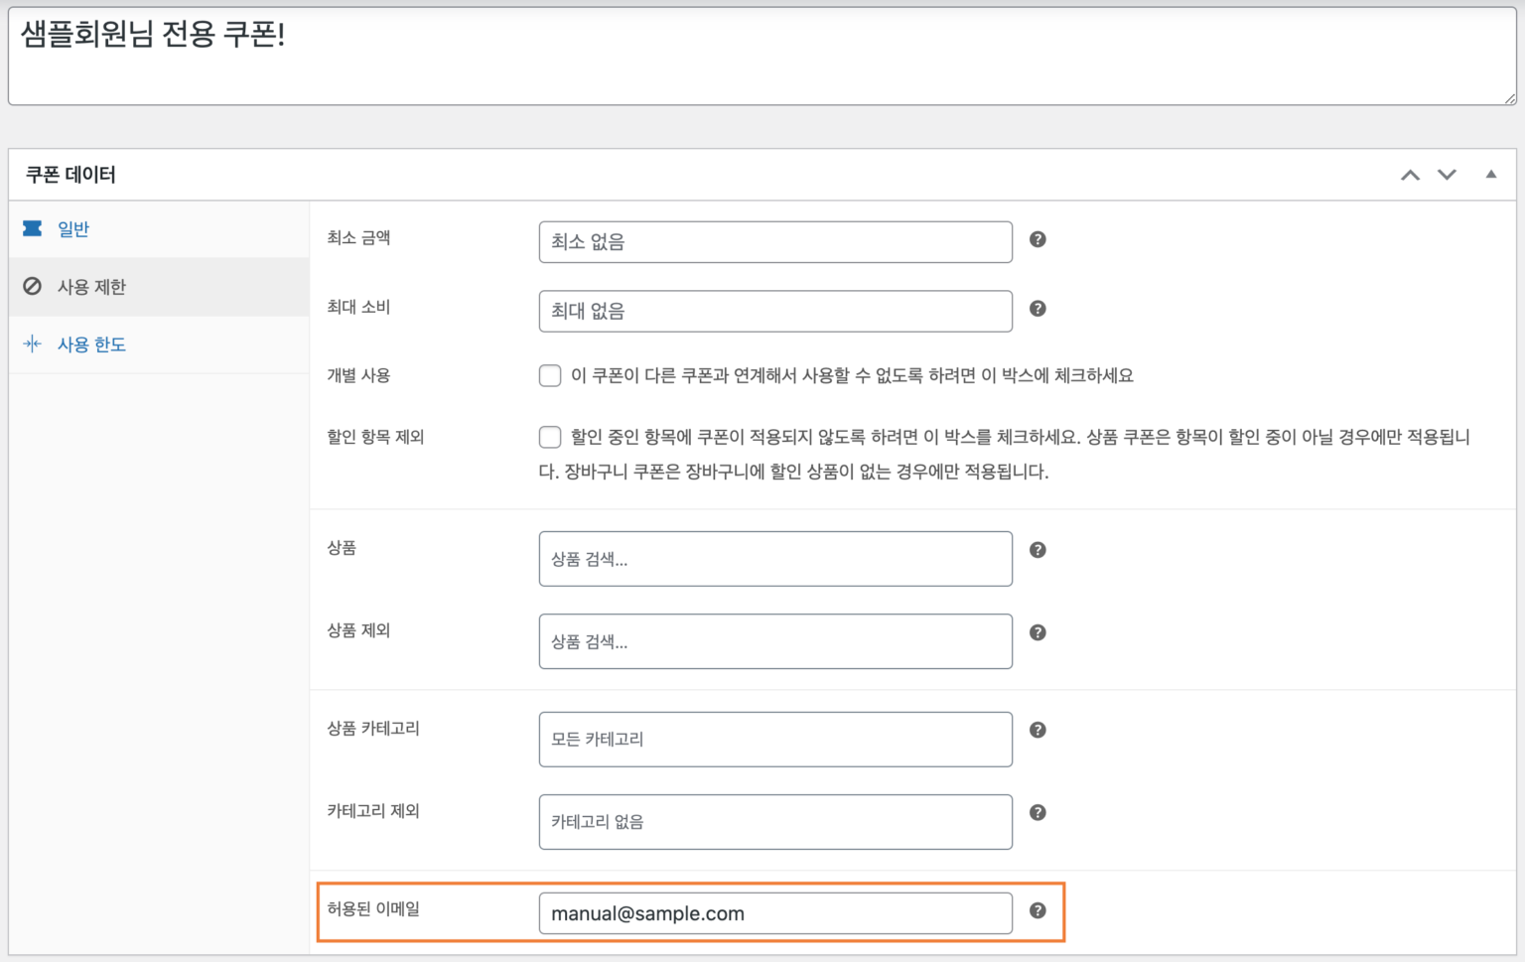Switch to the 사용 한도 tab
The image size is (1525, 962).
click(x=91, y=344)
